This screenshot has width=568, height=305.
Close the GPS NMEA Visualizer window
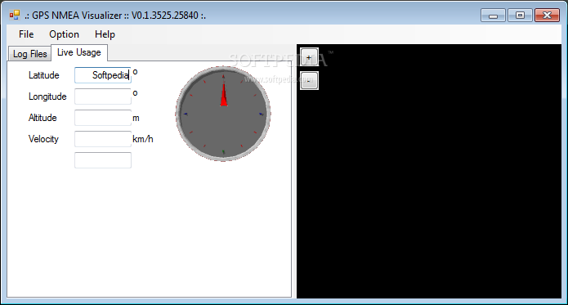(x=547, y=16)
